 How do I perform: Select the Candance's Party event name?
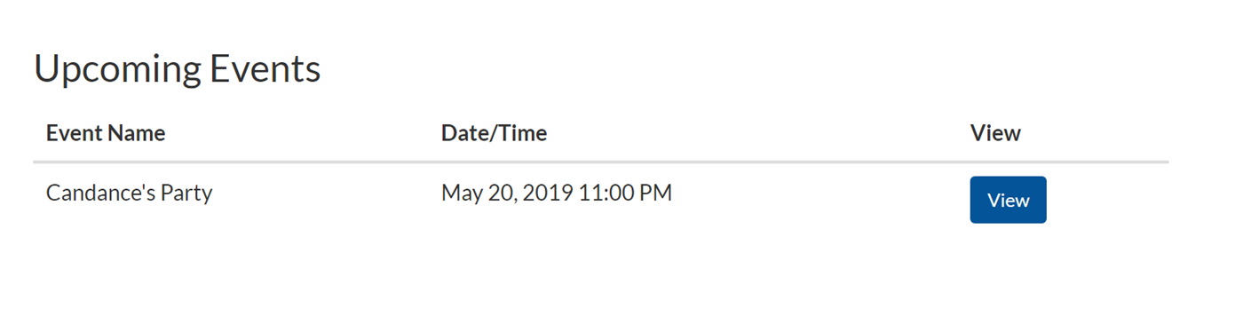pos(129,193)
